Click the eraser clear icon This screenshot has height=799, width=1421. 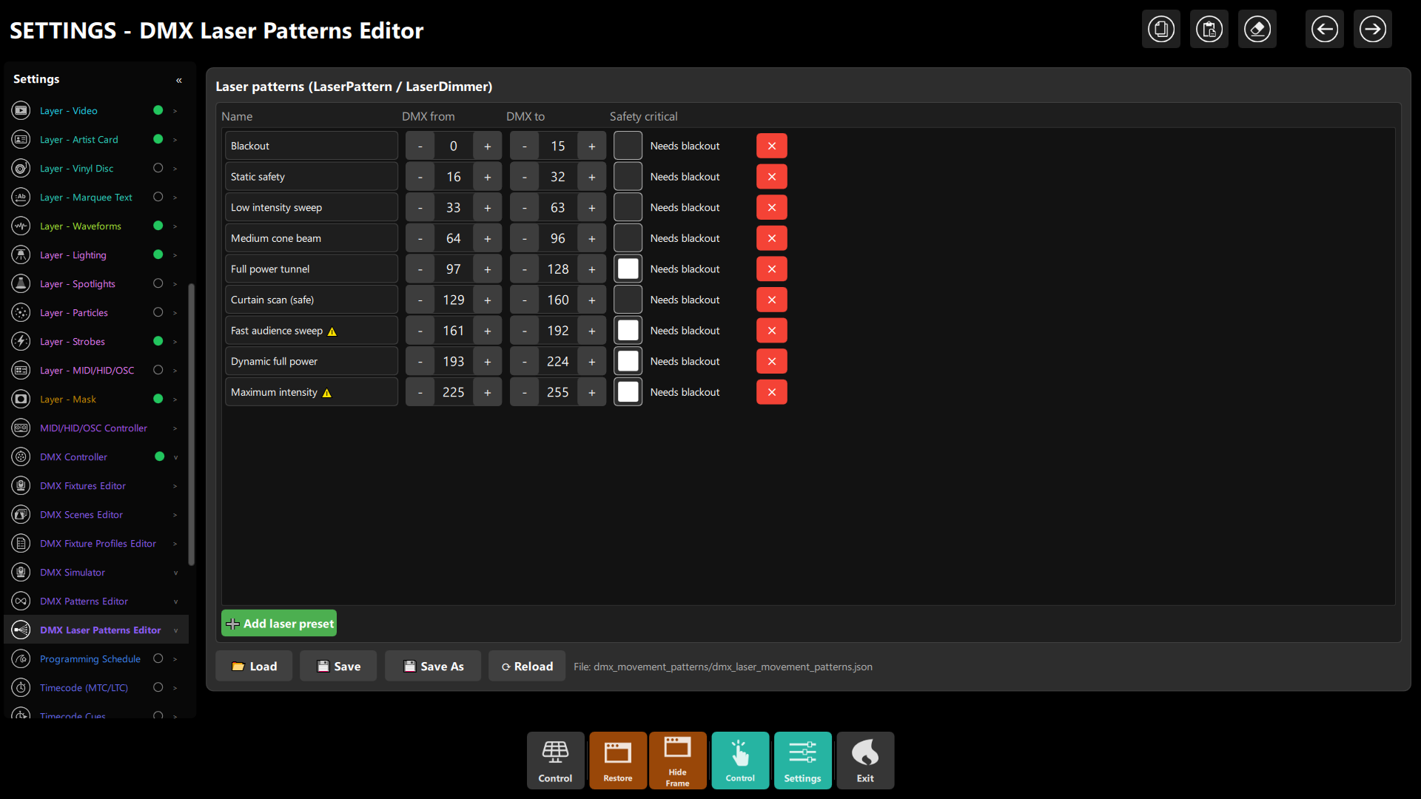click(x=1257, y=30)
